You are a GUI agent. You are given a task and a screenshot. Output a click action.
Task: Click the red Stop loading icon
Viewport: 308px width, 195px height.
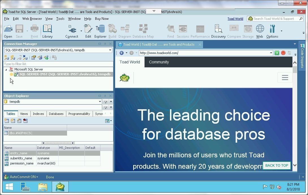pos(283,53)
